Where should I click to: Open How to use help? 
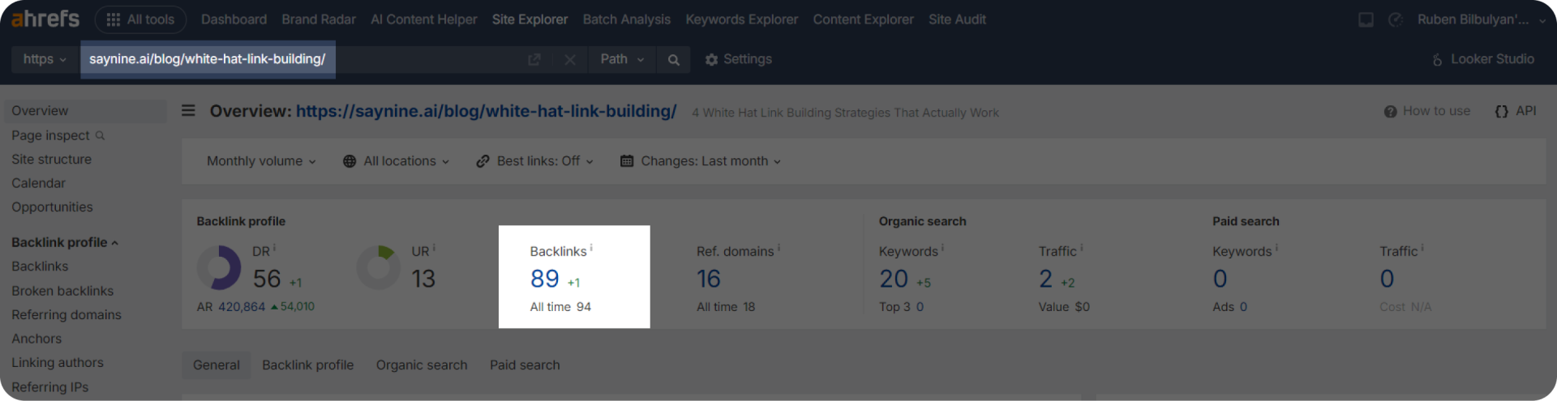tap(1427, 111)
